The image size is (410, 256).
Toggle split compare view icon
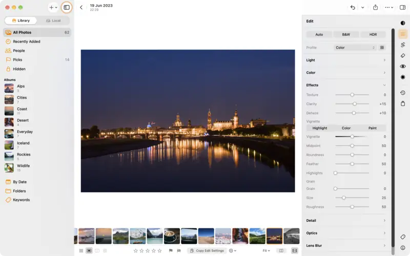click(x=281, y=250)
